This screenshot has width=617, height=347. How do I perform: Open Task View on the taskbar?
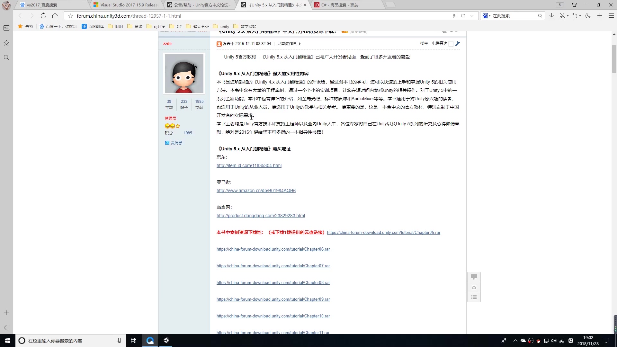tap(134, 341)
